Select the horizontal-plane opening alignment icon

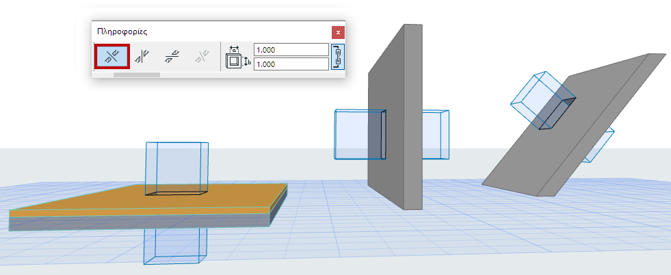[172, 57]
